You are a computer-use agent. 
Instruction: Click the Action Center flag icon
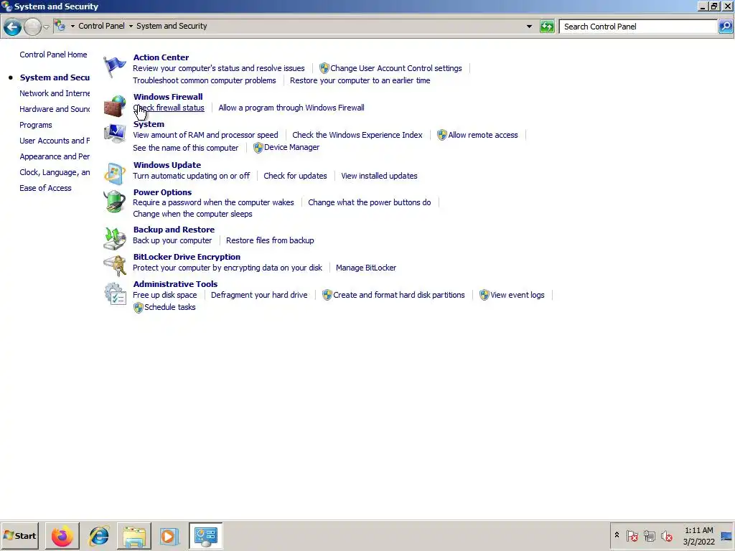114,67
